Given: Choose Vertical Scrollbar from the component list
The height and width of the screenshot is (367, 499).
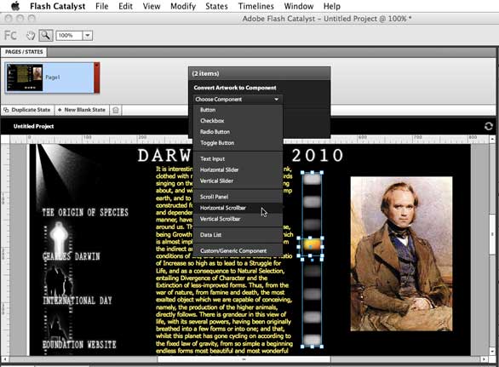Looking at the screenshot, I should [x=238, y=219].
